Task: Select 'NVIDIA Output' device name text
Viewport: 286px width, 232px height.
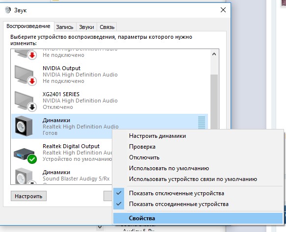Action: (x=61, y=68)
